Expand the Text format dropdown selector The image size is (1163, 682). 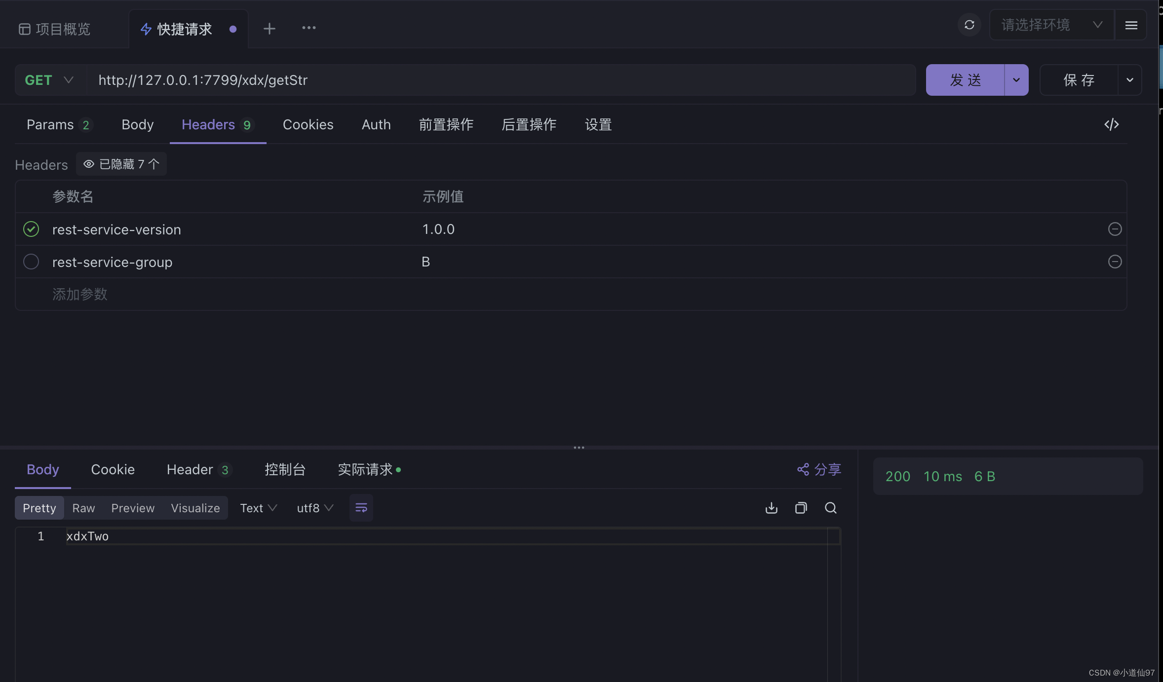[258, 507]
